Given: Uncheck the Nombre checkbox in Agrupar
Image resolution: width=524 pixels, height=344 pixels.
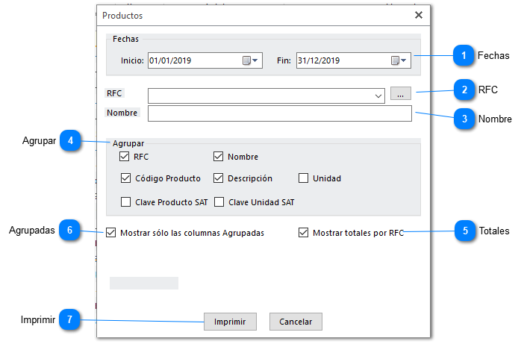Looking at the screenshot, I should [x=218, y=156].
